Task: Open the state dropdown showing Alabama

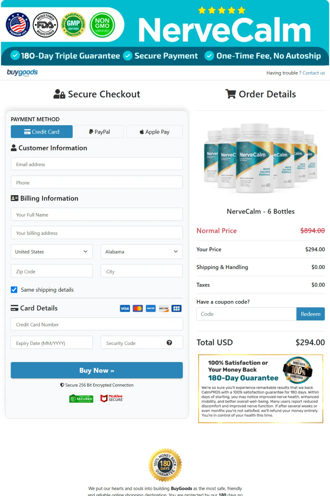Action: tap(142, 252)
